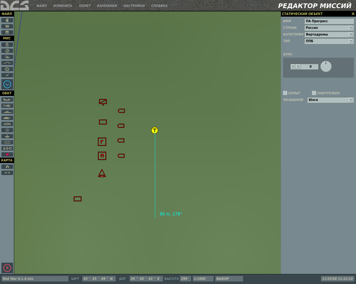This screenshot has height=284, width=356.
Task: Toggle the СКРЫТ hidden checkbox
Action: pos(285,93)
